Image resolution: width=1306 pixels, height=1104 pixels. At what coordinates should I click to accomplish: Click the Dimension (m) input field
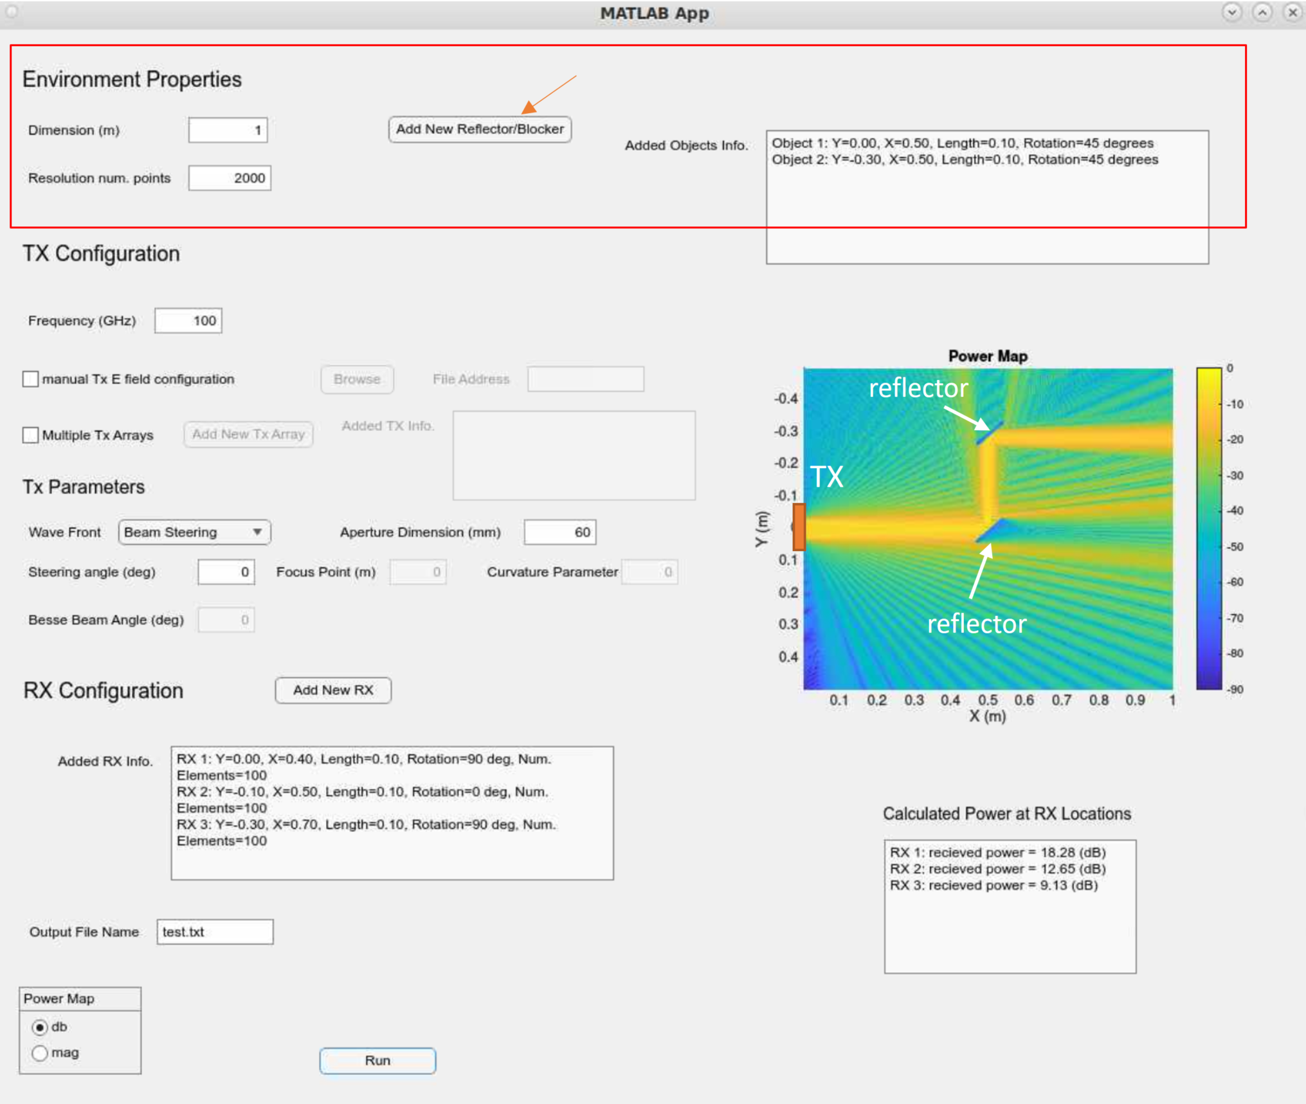coord(228,130)
